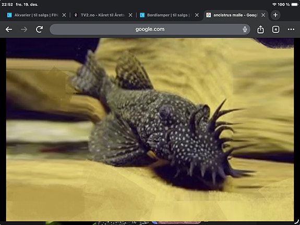Close the TV2.no tab
The width and height of the screenshot is (300, 225).
[x=130, y=15]
